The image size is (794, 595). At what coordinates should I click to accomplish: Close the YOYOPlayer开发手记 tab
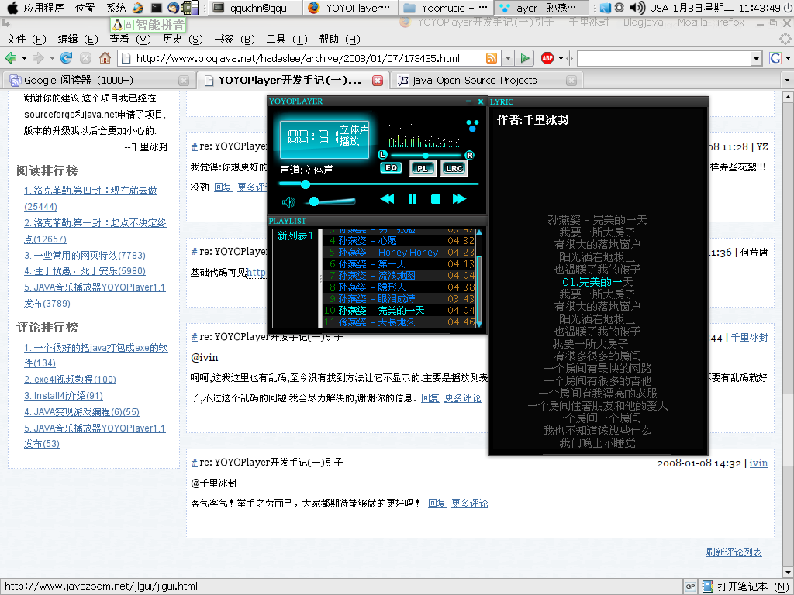point(378,81)
